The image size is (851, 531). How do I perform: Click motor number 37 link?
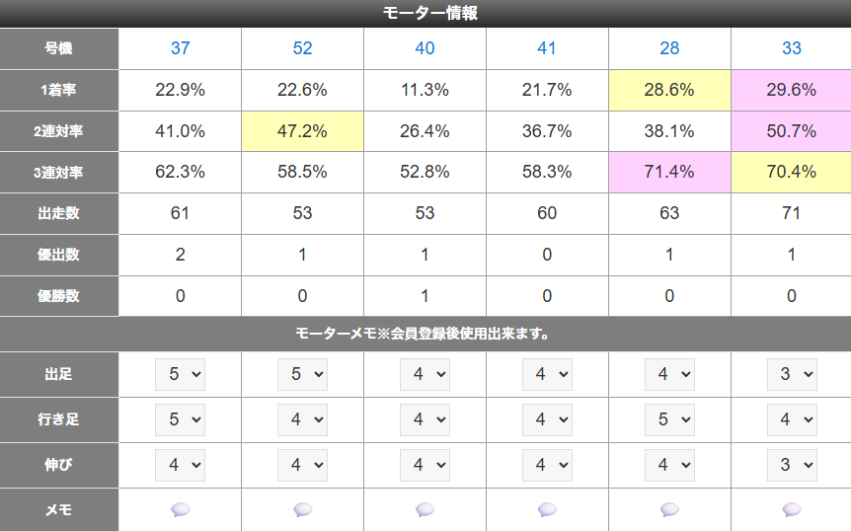pyautogui.click(x=180, y=48)
